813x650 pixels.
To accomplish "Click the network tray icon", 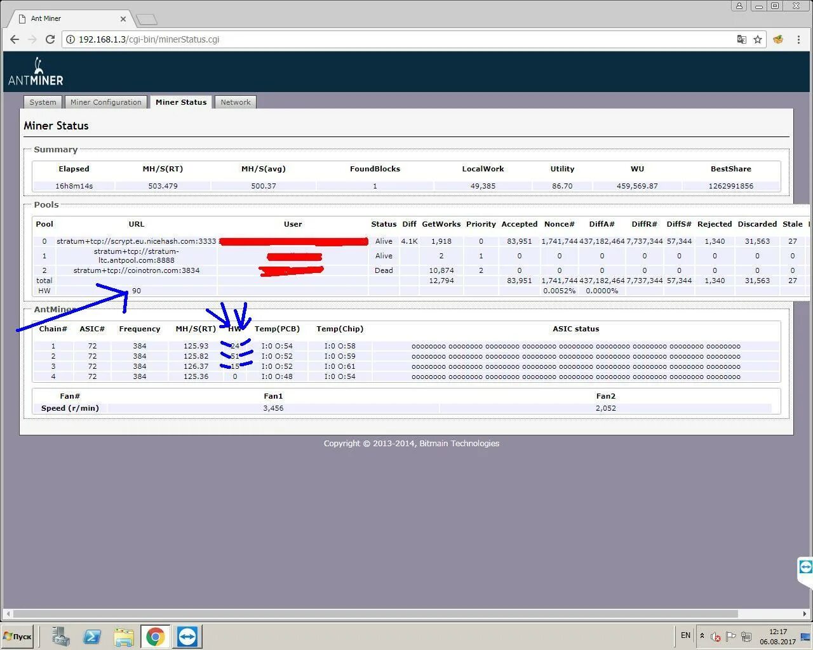I will click(x=746, y=637).
